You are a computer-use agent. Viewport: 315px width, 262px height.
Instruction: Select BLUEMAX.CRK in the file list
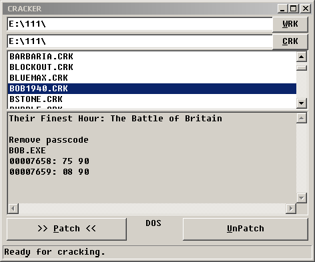pos(152,78)
